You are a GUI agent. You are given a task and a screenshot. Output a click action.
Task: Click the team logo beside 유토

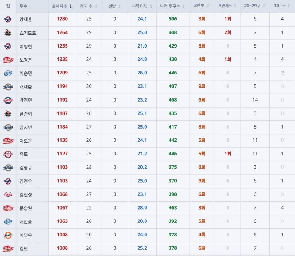[x=8, y=154]
